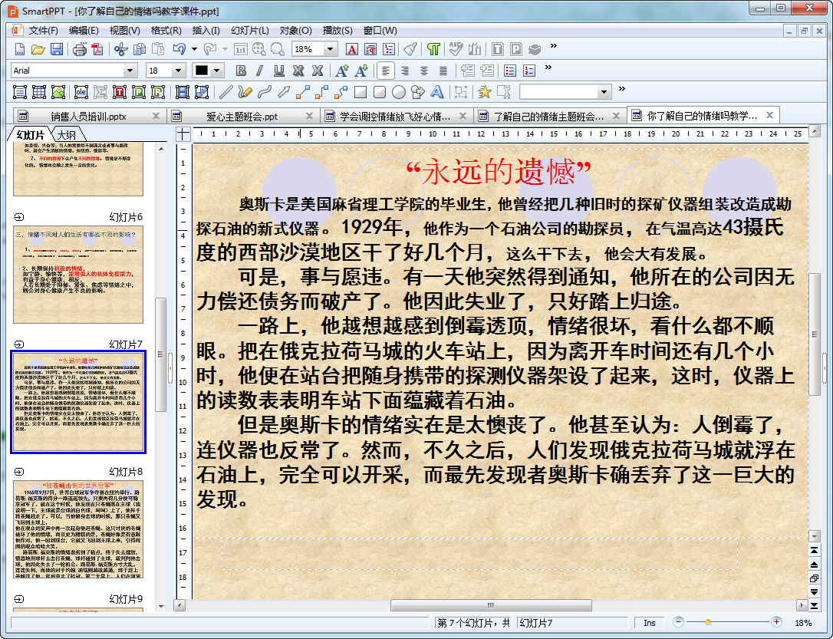
Task: Zoom in with the status bar plus button
Action: pos(776,622)
